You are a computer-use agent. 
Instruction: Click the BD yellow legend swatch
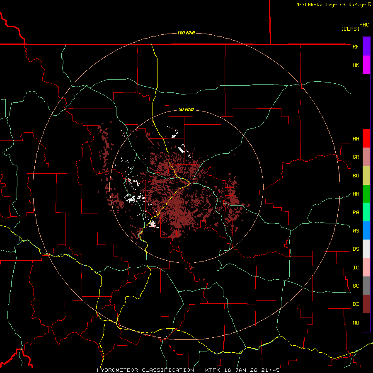point(366,175)
